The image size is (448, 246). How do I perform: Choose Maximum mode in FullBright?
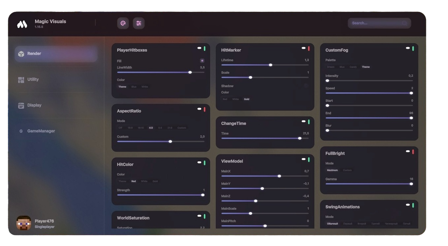point(332,170)
